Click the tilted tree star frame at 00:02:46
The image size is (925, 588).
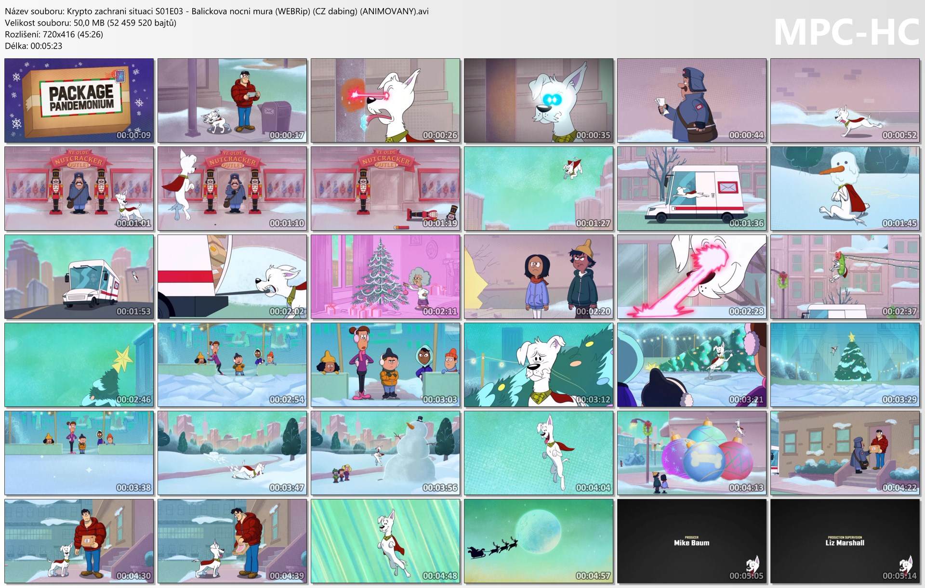pyautogui.click(x=79, y=365)
